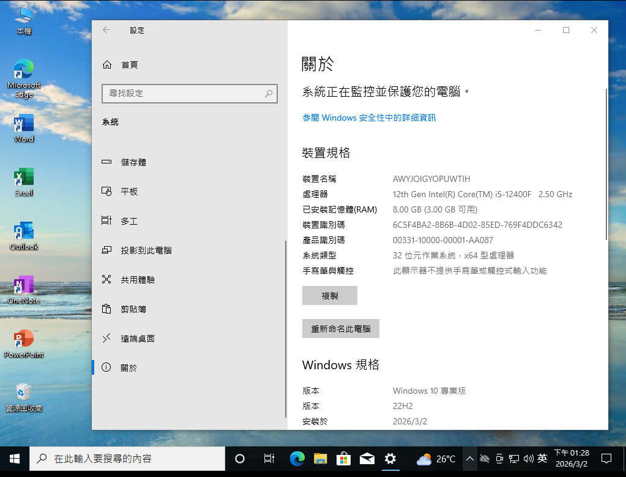Open network status tray icon
This screenshot has height=477, width=626.
(x=514, y=459)
